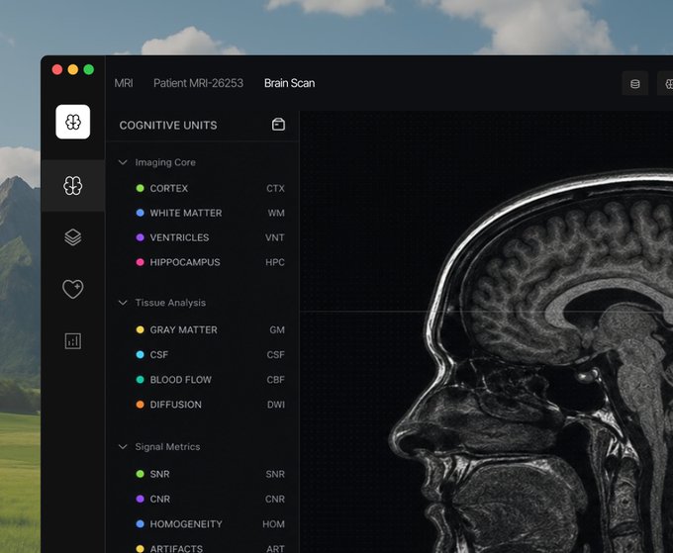673x553 pixels.
Task: Select the brain icon in the sidebar
Action: point(73,186)
